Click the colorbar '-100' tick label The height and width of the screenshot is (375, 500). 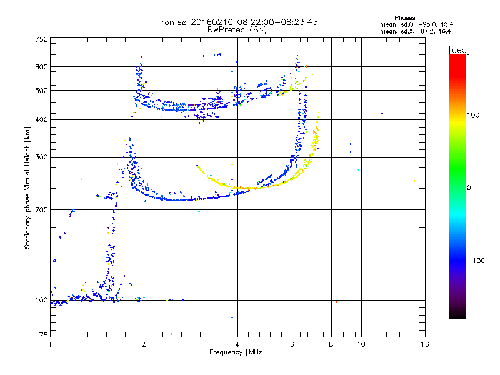pos(476,261)
